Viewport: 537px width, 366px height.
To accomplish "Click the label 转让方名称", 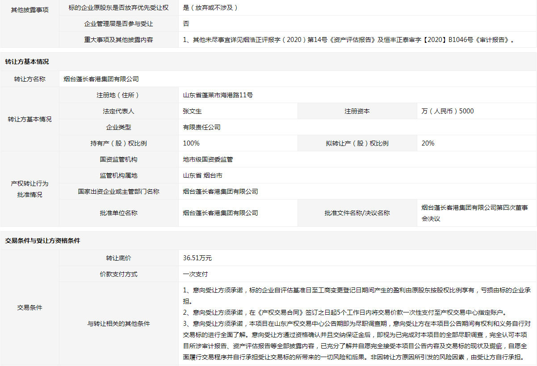I will click(x=29, y=79).
